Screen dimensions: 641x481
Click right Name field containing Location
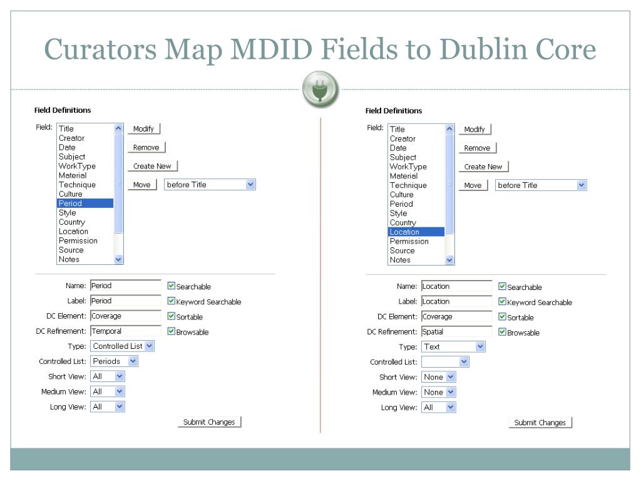(x=457, y=286)
